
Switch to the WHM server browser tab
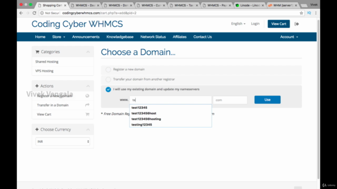click(x=283, y=5)
